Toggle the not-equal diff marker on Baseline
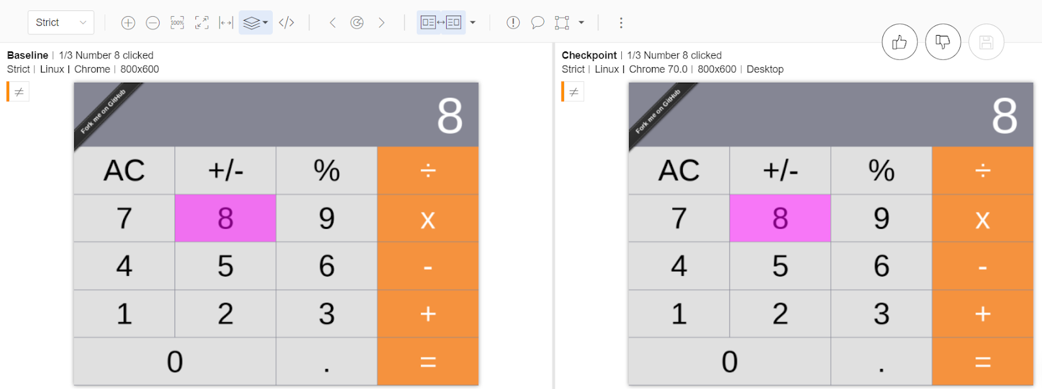The image size is (1042, 389). (x=19, y=92)
